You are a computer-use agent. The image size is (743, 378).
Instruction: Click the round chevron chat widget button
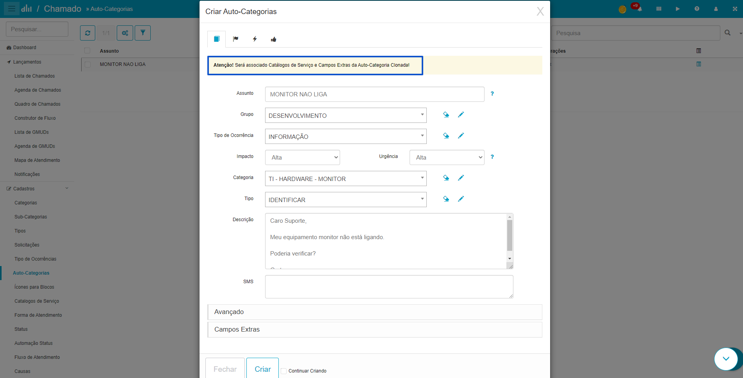coord(726,359)
